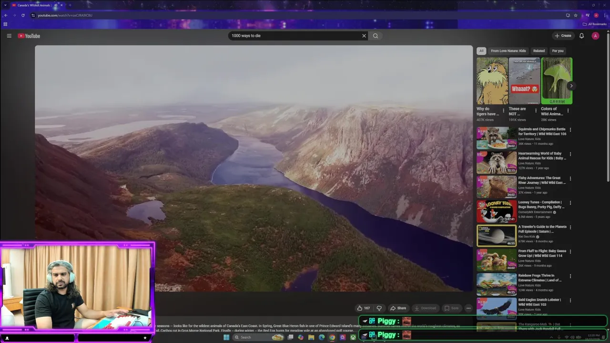Image resolution: width=610 pixels, height=343 pixels.
Task: Bookmark this page with the star
Action: [x=576, y=15]
